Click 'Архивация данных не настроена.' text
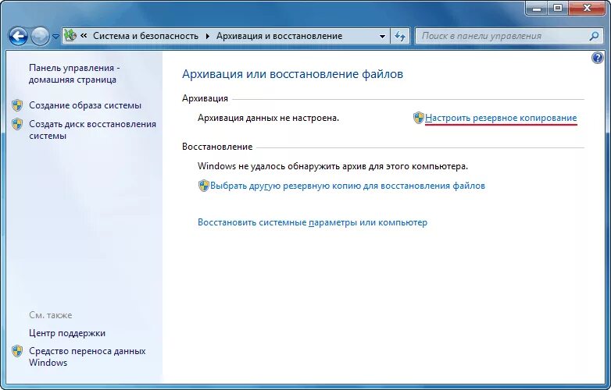The height and width of the screenshot is (390, 611). pos(269,118)
